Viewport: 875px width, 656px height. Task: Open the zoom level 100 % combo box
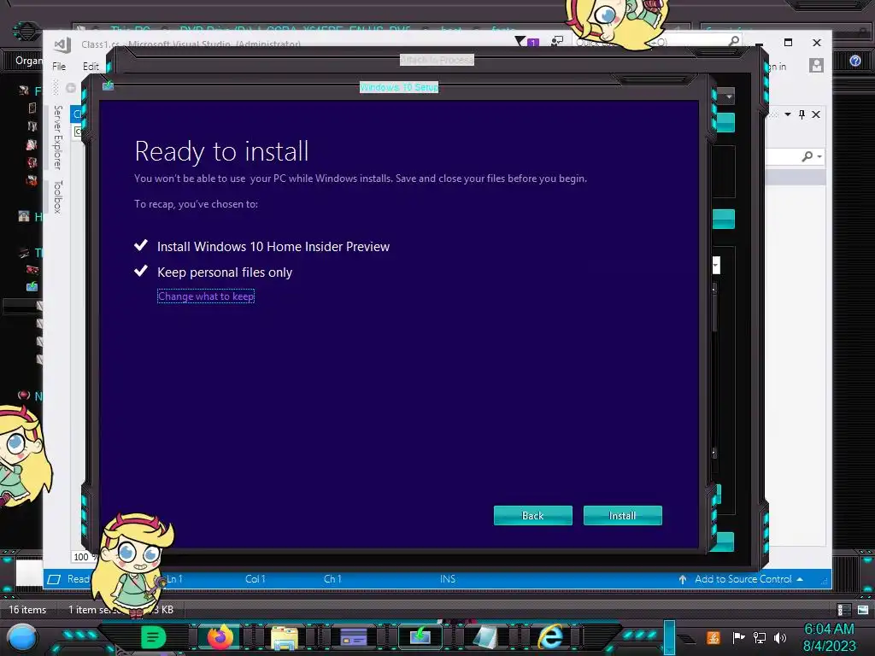pos(85,557)
